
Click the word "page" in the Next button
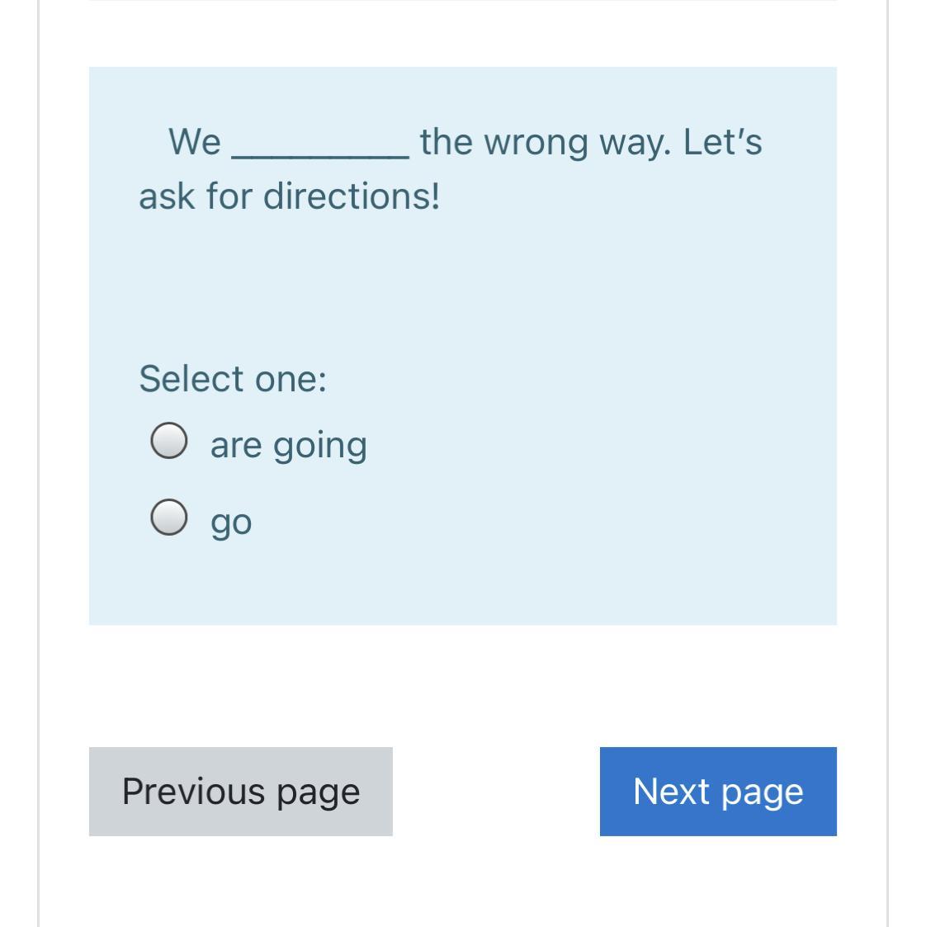[763, 793]
